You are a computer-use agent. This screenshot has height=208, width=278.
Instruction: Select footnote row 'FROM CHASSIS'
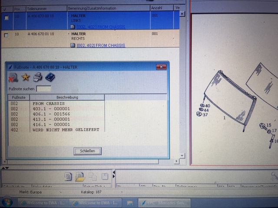56,104
